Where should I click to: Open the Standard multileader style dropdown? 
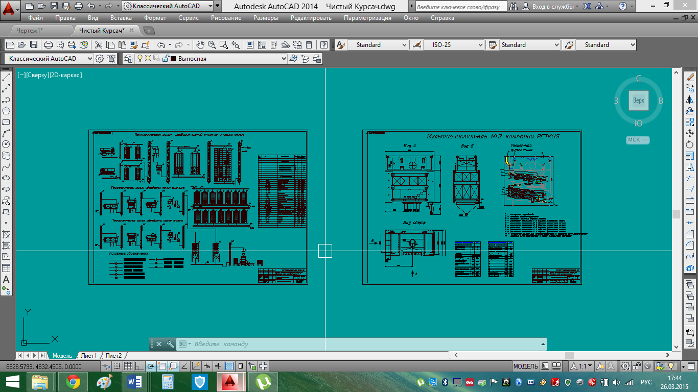pos(606,45)
